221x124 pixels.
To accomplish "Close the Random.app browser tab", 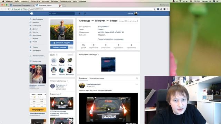I will point(34,5).
